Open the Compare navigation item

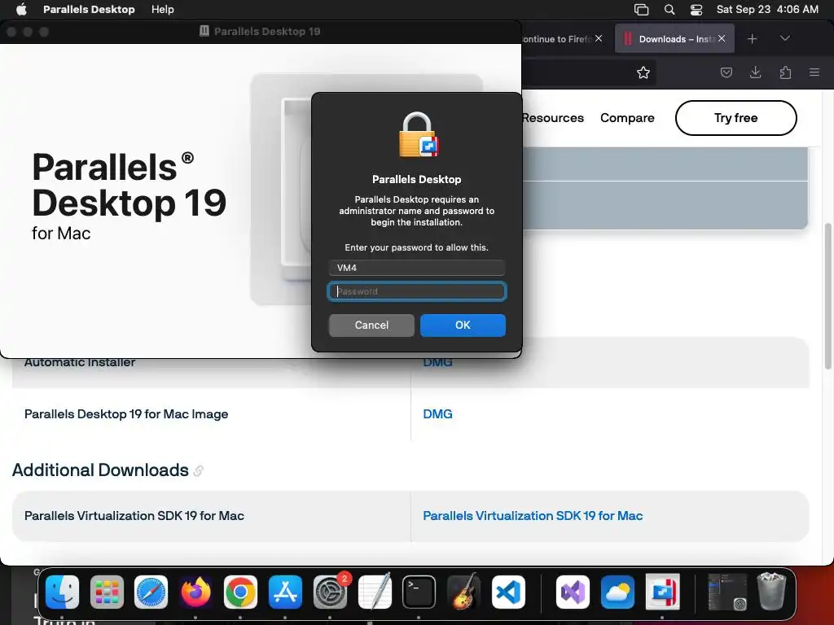point(627,118)
